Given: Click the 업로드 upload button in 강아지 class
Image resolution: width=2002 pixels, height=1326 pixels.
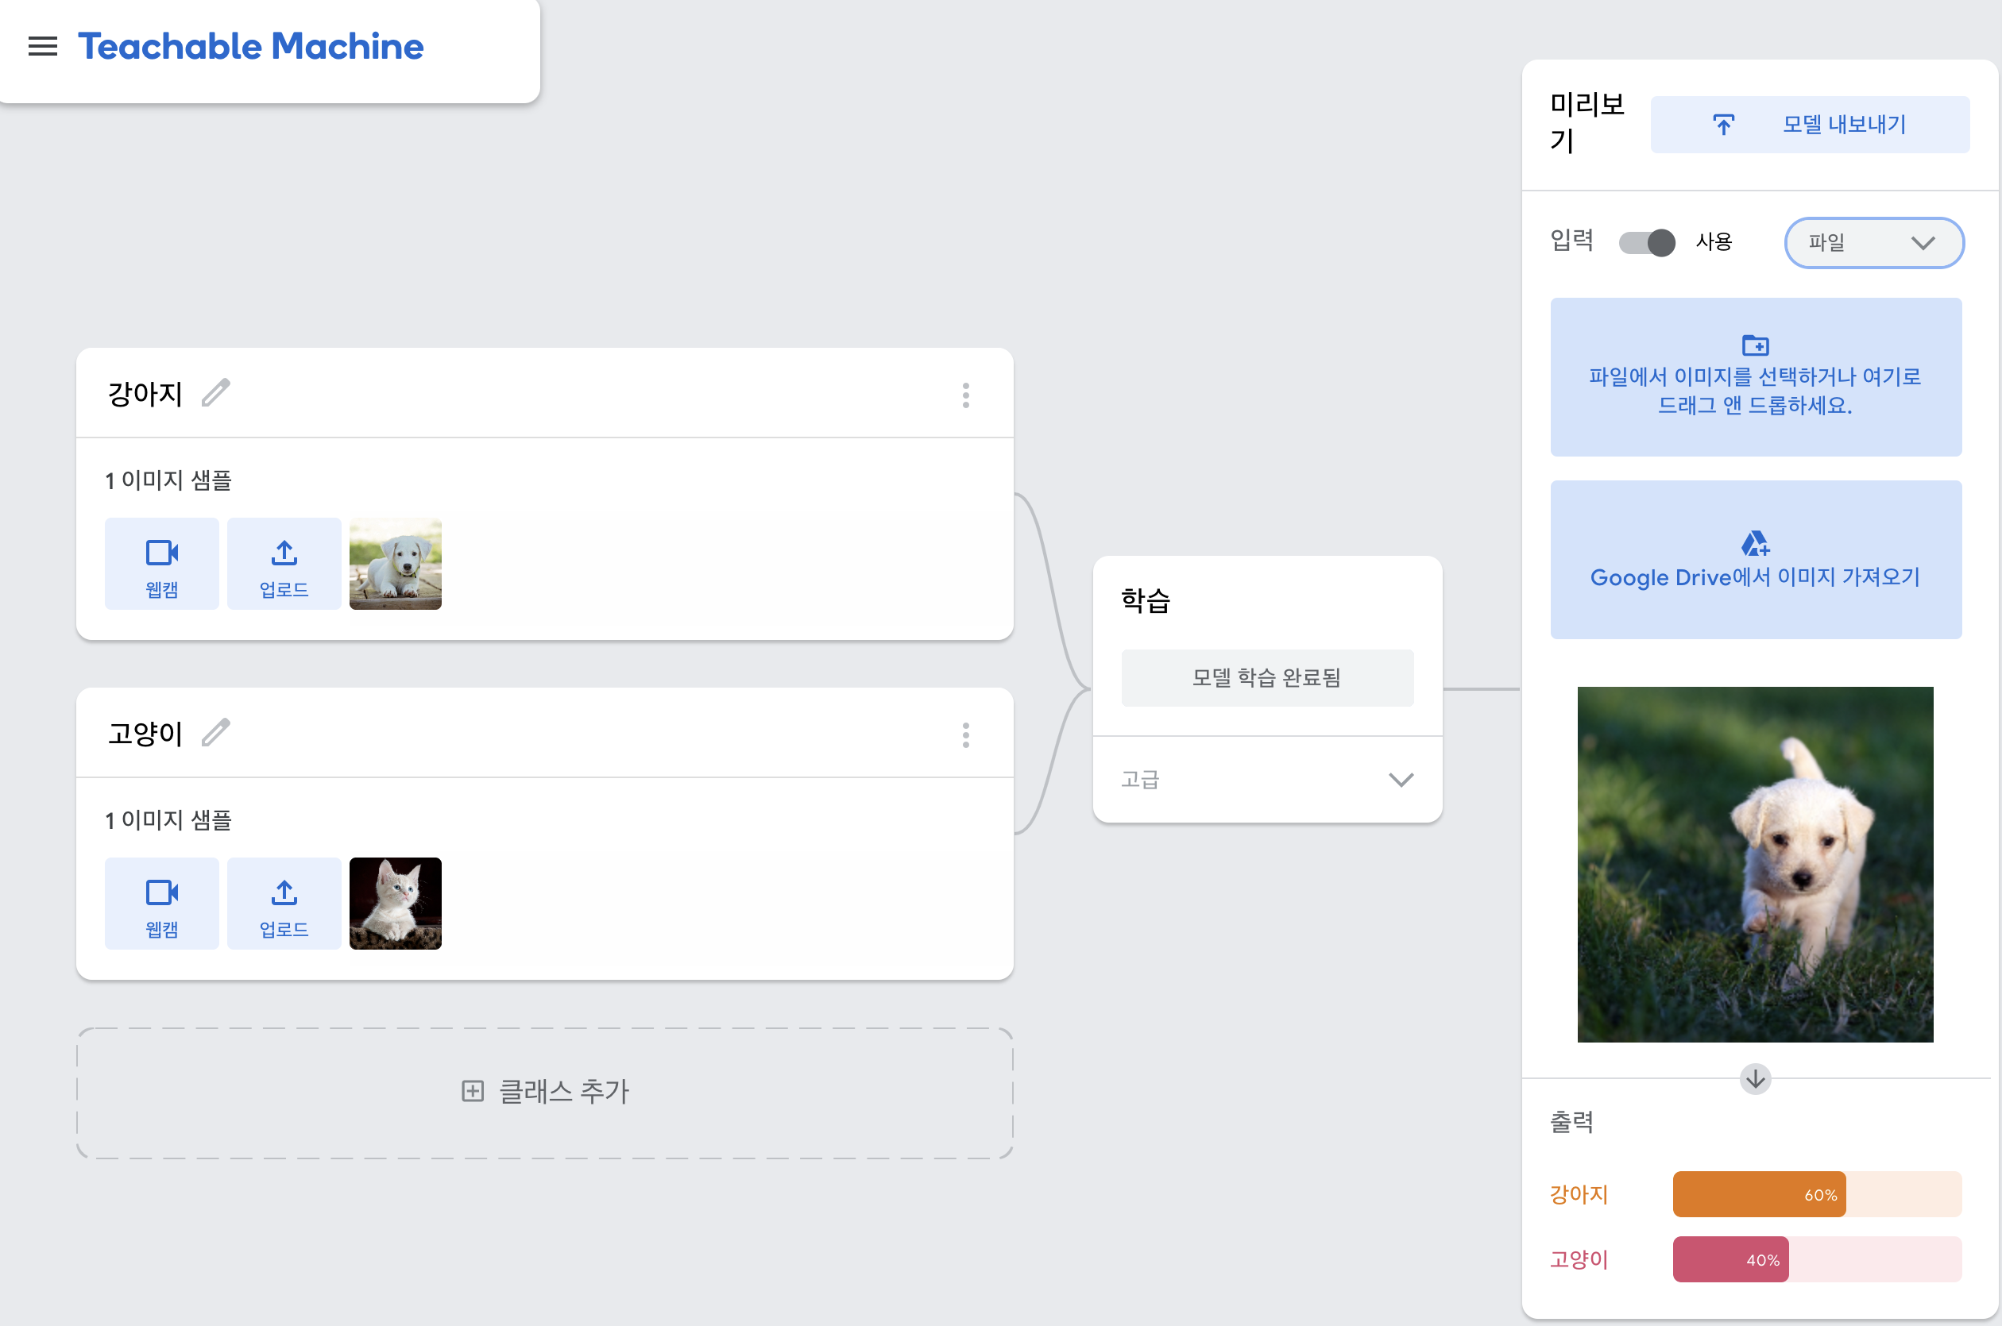Looking at the screenshot, I should (284, 564).
